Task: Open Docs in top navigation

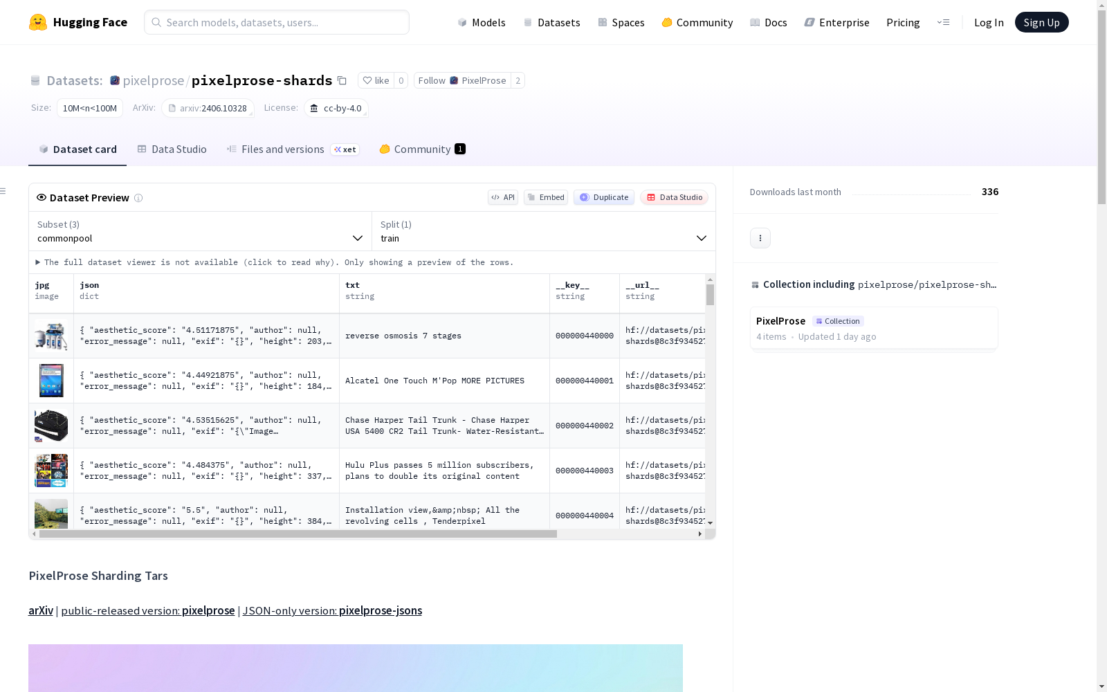Action: pyautogui.click(x=769, y=22)
